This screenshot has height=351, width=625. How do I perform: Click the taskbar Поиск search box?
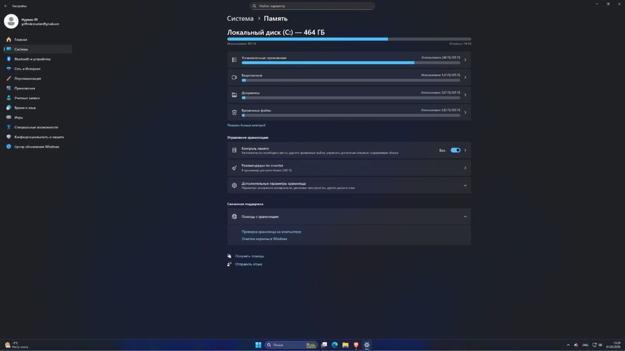291,345
